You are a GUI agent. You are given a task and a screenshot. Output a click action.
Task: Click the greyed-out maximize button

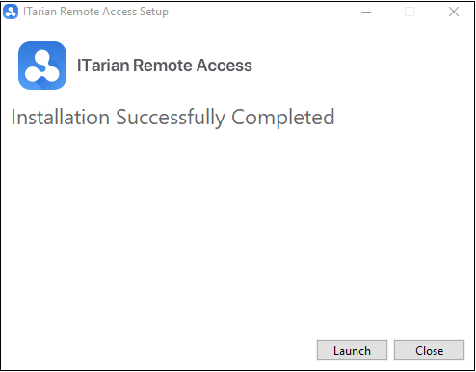[410, 12]
